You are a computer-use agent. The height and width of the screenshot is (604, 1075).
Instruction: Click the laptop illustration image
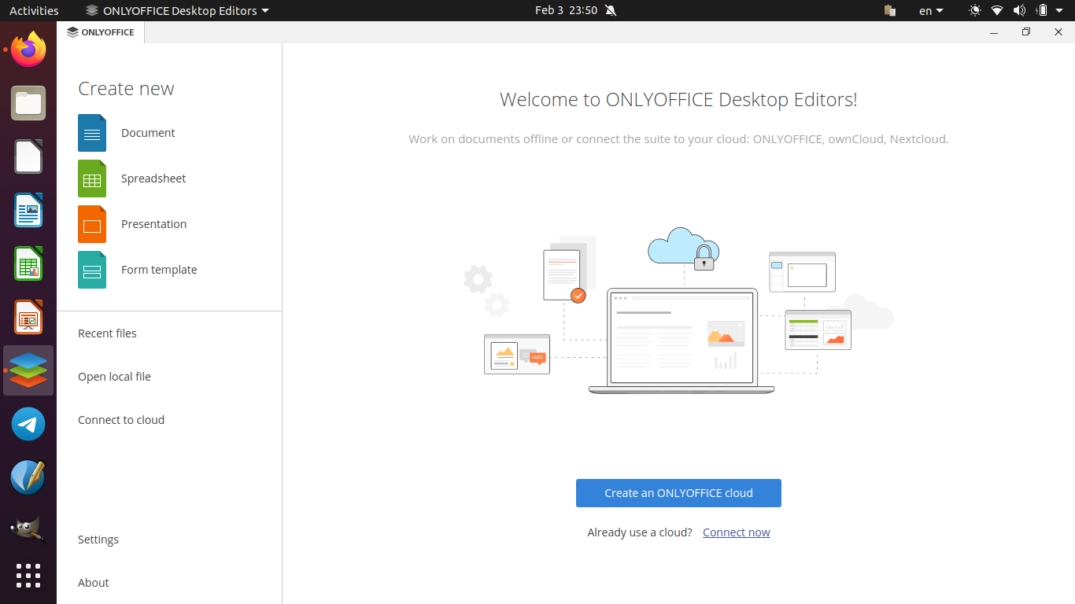682,341
